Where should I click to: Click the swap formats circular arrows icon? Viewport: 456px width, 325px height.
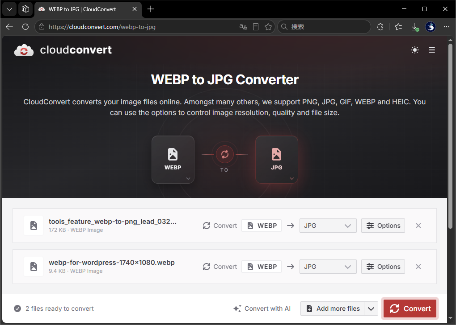(x=224, y=154)
